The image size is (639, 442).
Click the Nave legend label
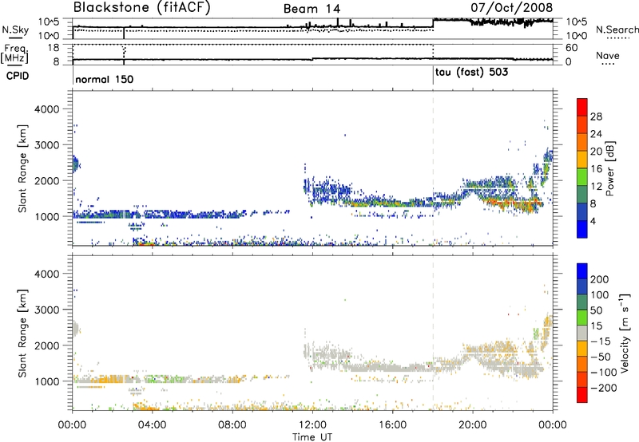click(608, 55)
